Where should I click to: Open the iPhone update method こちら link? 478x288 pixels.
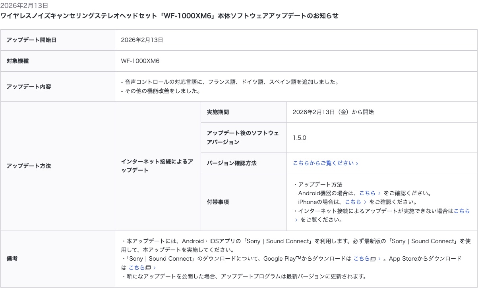353,202
